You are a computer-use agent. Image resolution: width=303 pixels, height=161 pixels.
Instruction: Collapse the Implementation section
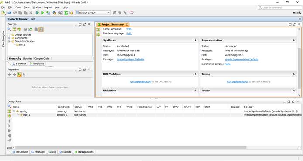click(294, 40)
